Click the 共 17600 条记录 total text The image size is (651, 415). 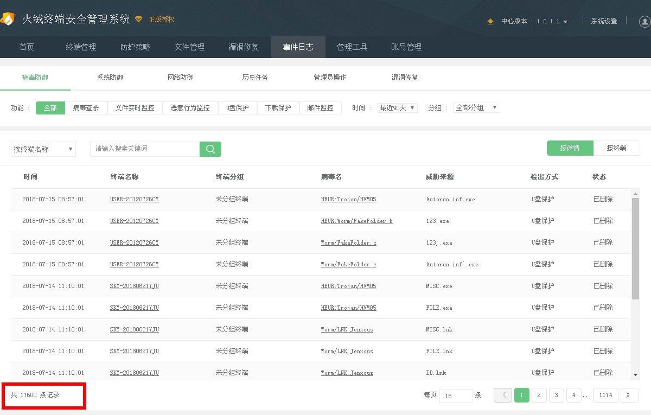pos(35,395)
